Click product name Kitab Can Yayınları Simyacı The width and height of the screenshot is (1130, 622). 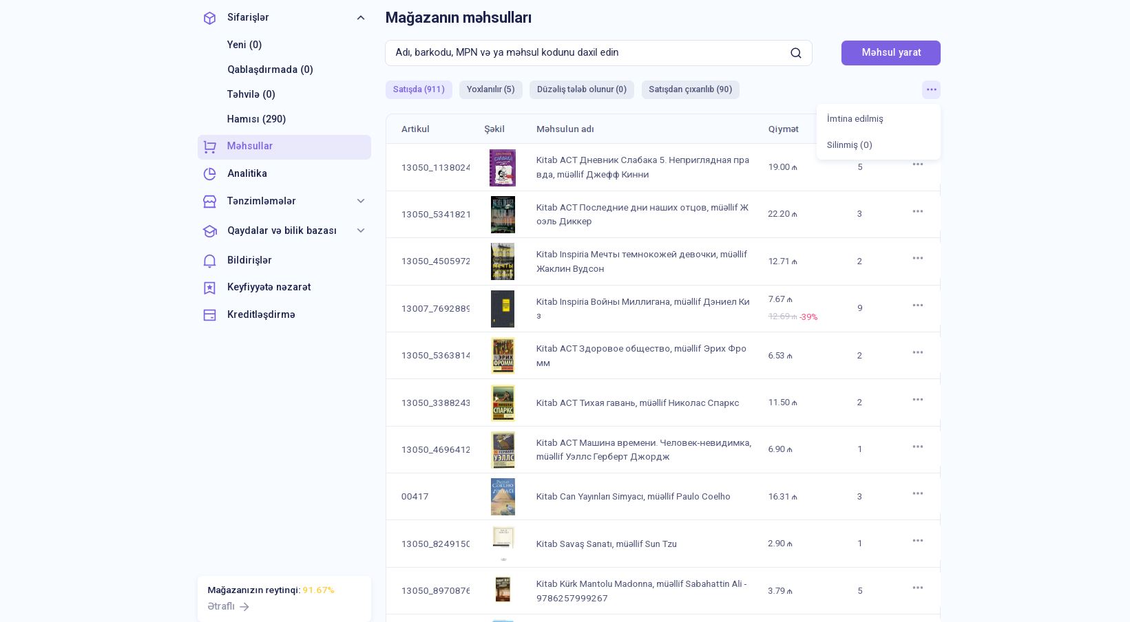pyautogui.click(x=634, y=497)
